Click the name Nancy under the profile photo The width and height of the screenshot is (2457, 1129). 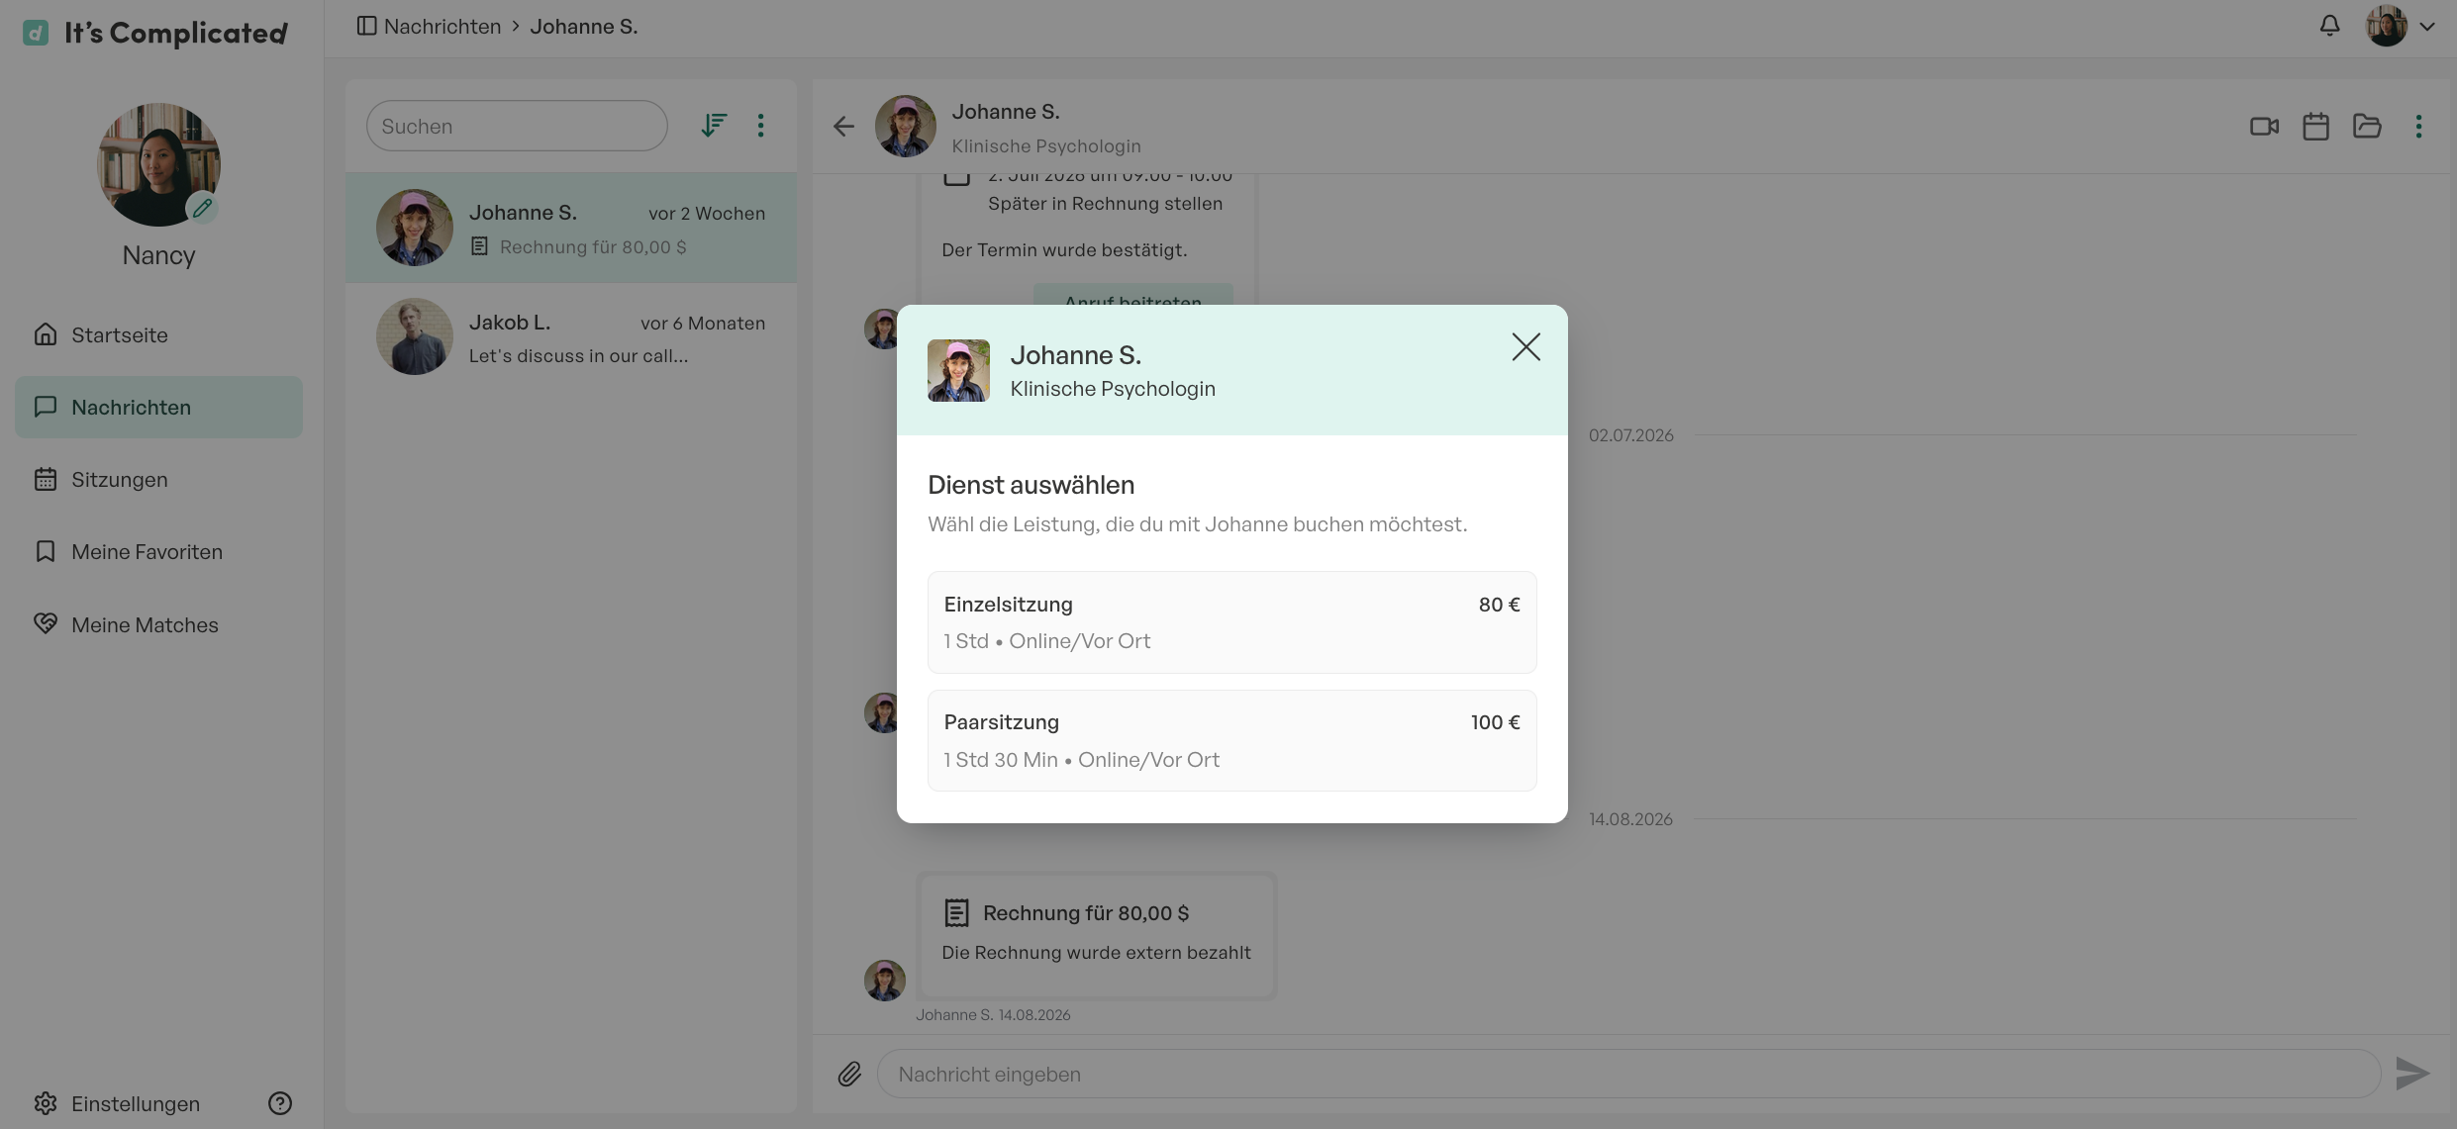tap(158, 255)
